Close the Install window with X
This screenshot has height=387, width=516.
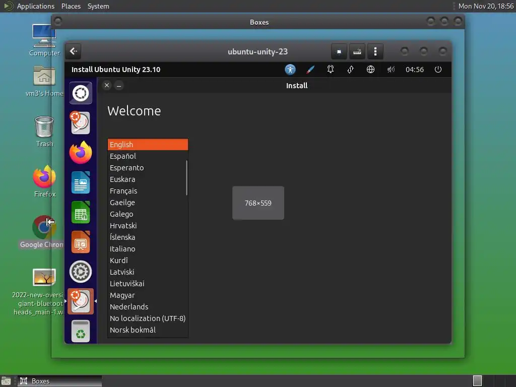click(107, 86)
